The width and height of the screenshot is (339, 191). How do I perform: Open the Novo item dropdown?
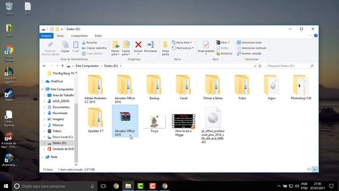pos(182,42)
